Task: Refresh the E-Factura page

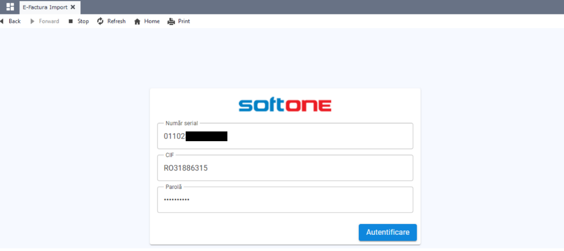Action: (111, 21)
